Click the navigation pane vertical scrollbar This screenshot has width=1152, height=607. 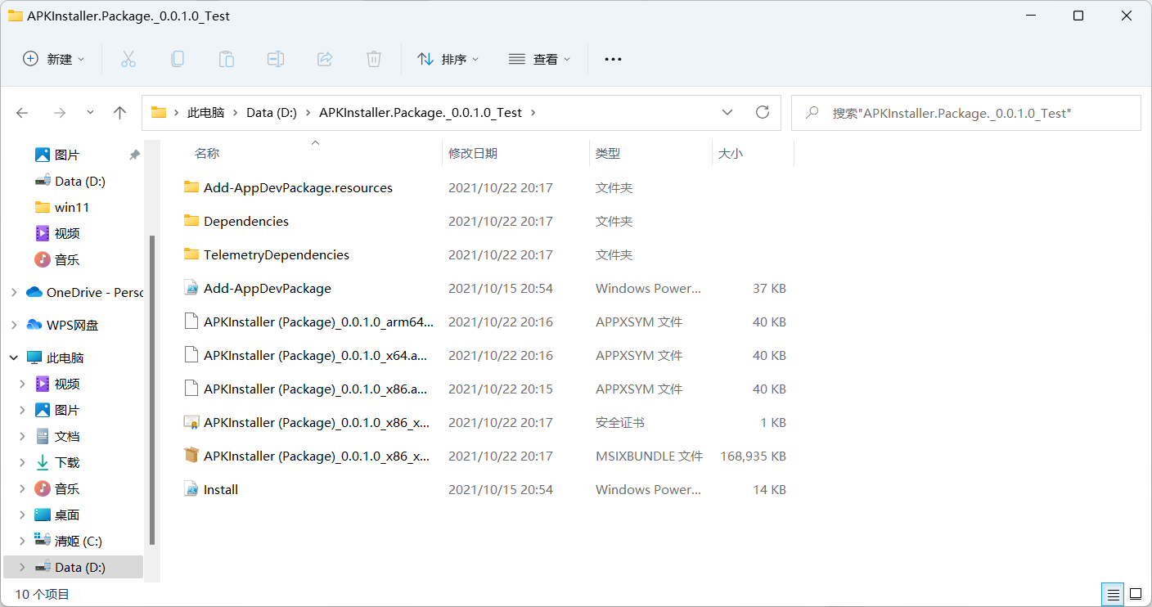(152, 390)
